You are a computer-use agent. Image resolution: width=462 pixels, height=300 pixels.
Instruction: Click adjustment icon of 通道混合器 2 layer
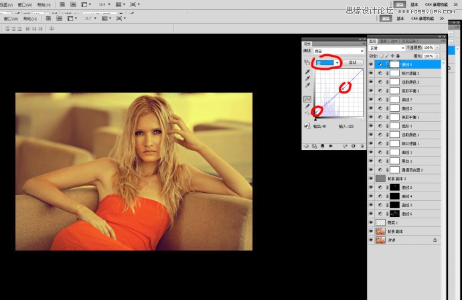[380, 169]
